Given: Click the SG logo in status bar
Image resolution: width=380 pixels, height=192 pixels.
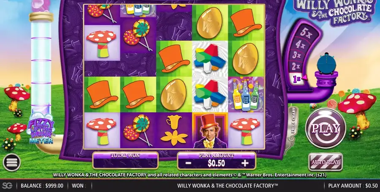Looking at the screenshot, I should coord(7,186).
